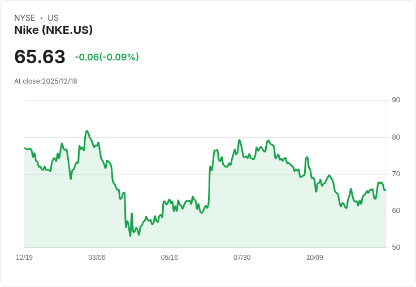Screen dimensions: 416x287
Task: Click the 12/19 date on x-axis
Action: [x=24, y=258]
